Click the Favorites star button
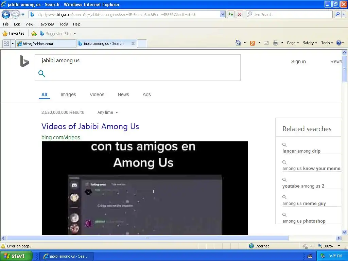 coord(13,34)
